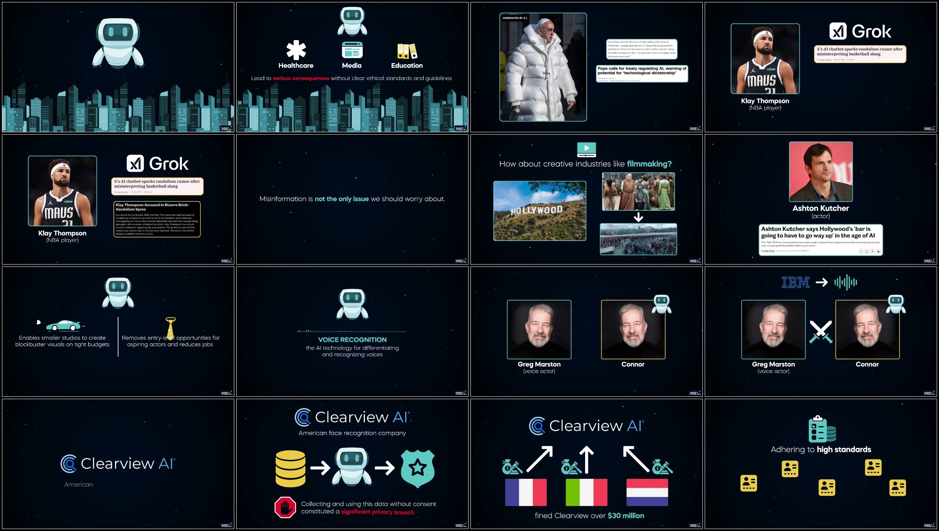Screen dimensions: 939x531
Task: Click the teal race car icon
Action: click(x=63, y=325)
